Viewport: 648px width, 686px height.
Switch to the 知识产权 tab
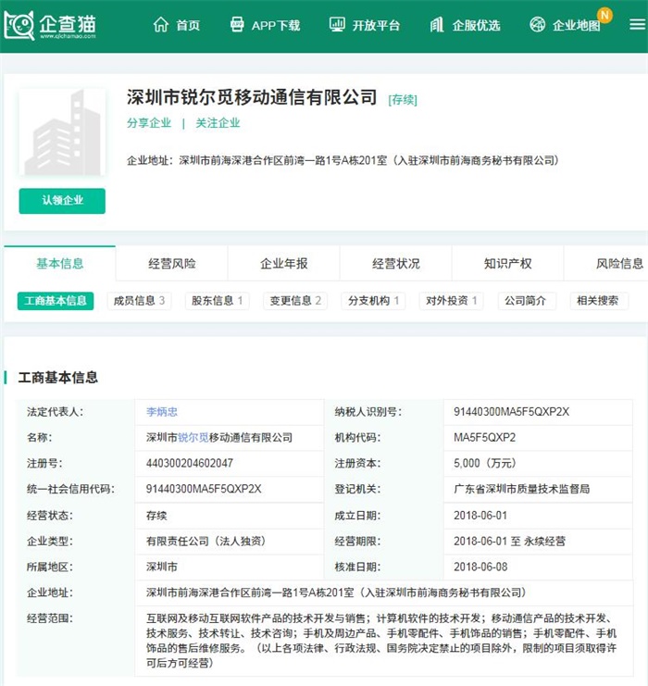[508, 263]
